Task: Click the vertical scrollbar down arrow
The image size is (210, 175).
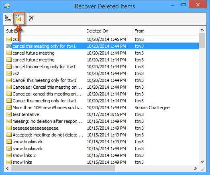Action: click(202, 162)
